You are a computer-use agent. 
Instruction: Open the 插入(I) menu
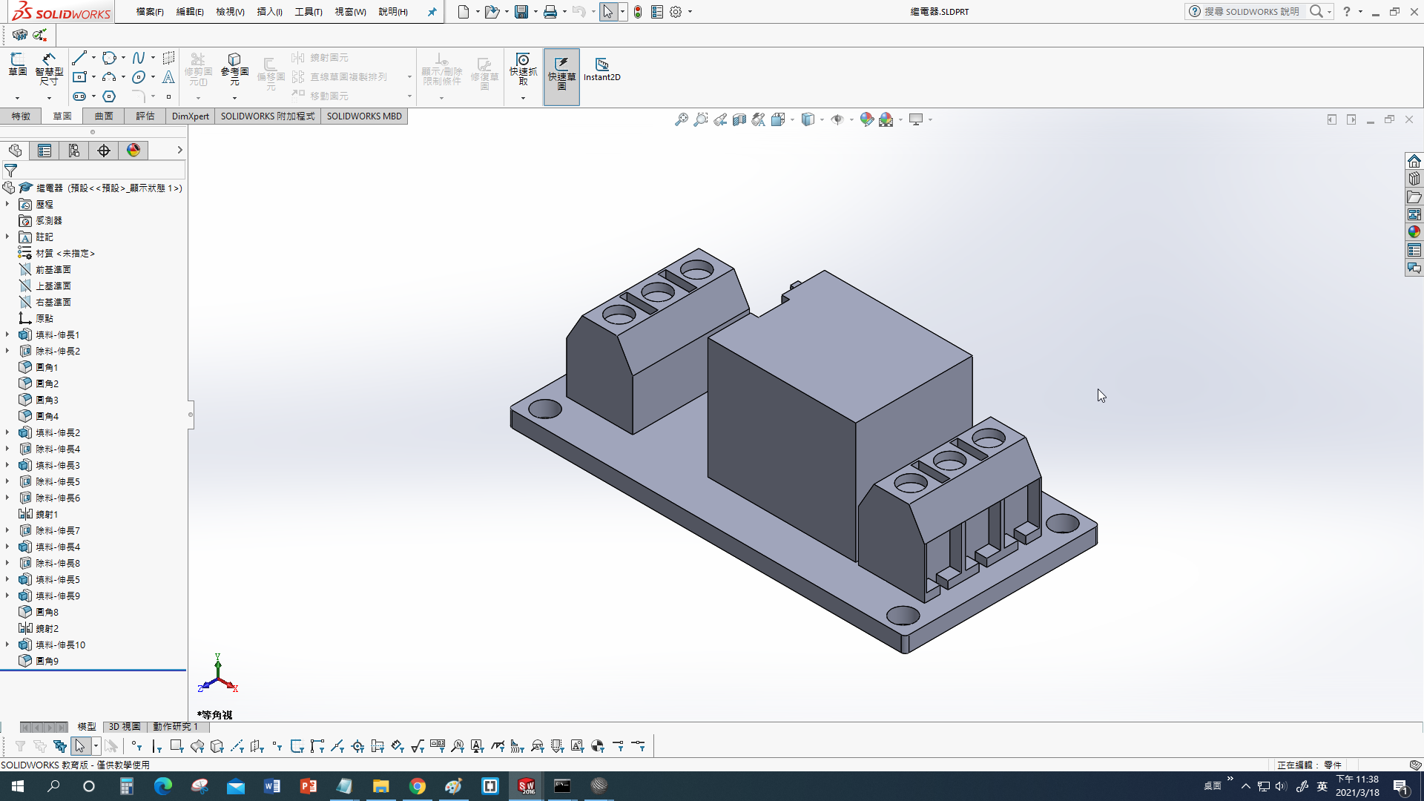point(269,12)
